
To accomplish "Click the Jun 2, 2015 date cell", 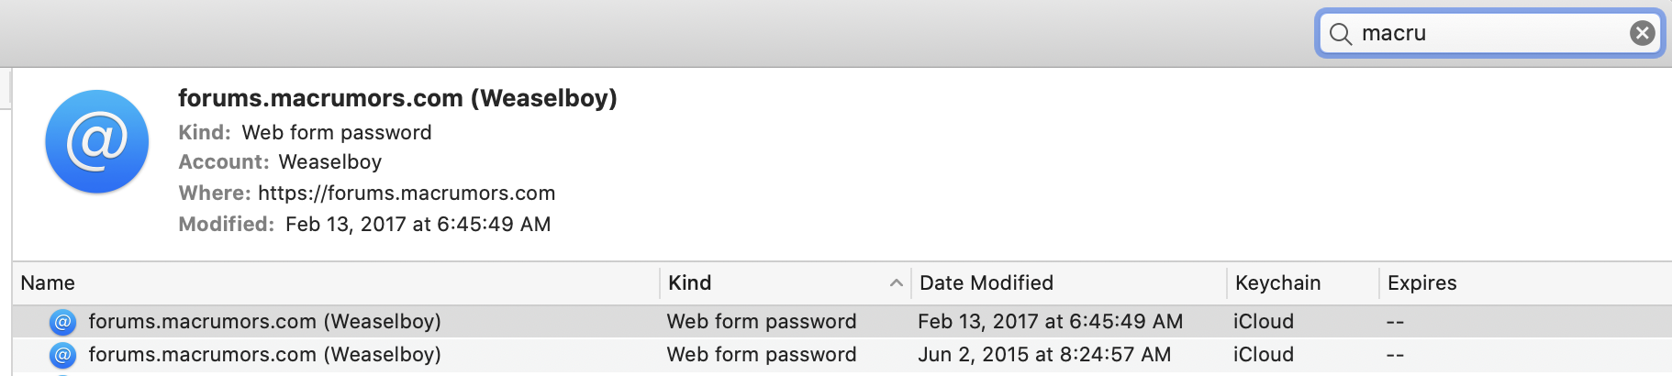I will pos(1044,355).
